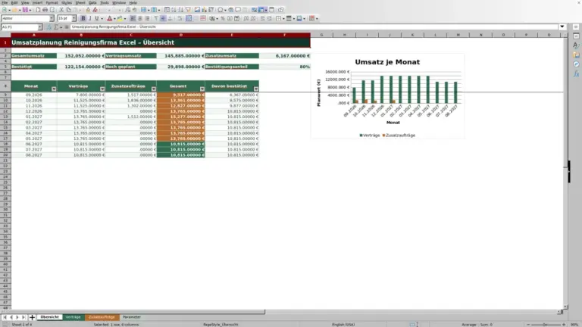Click the Export as PDF icon
Viewport: 582px width, 327px height.
pyautogui.click(x=38, y=10)
